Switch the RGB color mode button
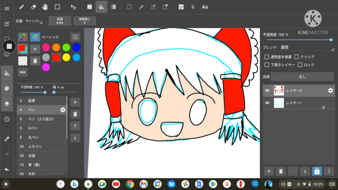 [23, 72]
